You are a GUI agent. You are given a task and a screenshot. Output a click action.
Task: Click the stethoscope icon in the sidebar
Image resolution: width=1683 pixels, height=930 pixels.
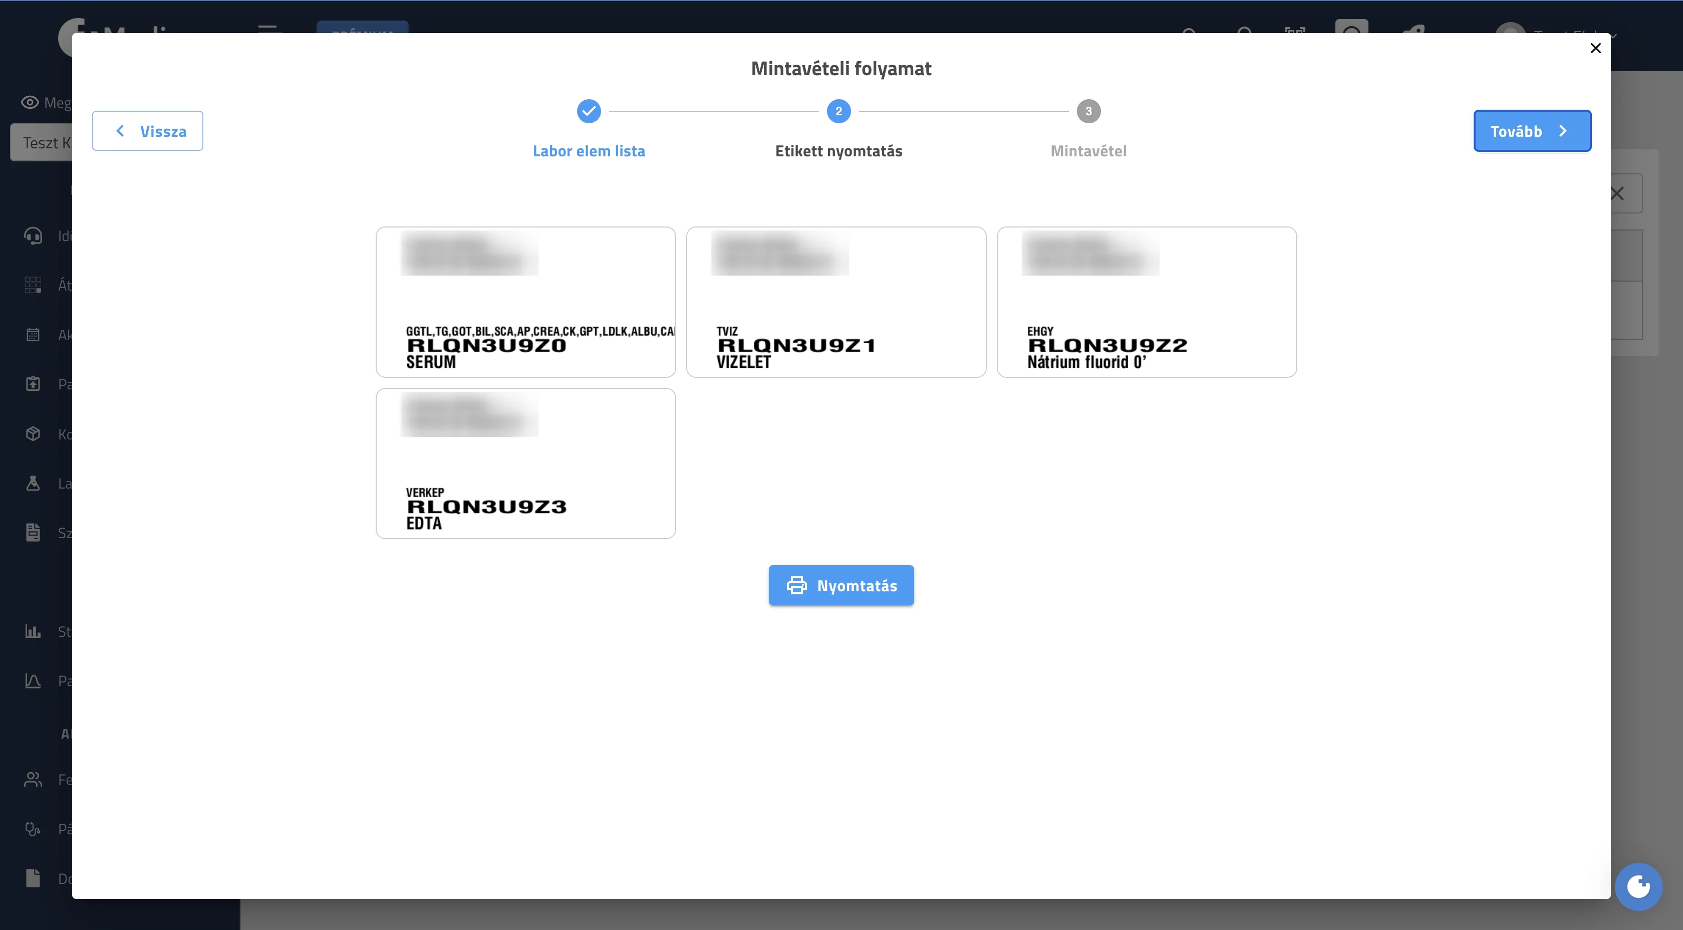coord(34,829)
